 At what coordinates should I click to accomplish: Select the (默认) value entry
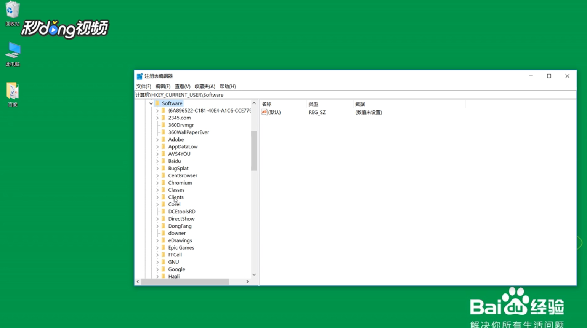click(x=274, y=112)
